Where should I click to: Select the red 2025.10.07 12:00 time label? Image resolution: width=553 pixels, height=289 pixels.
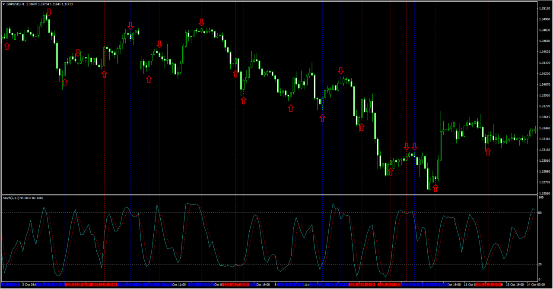pyautogui.click(x=237, y=285)
